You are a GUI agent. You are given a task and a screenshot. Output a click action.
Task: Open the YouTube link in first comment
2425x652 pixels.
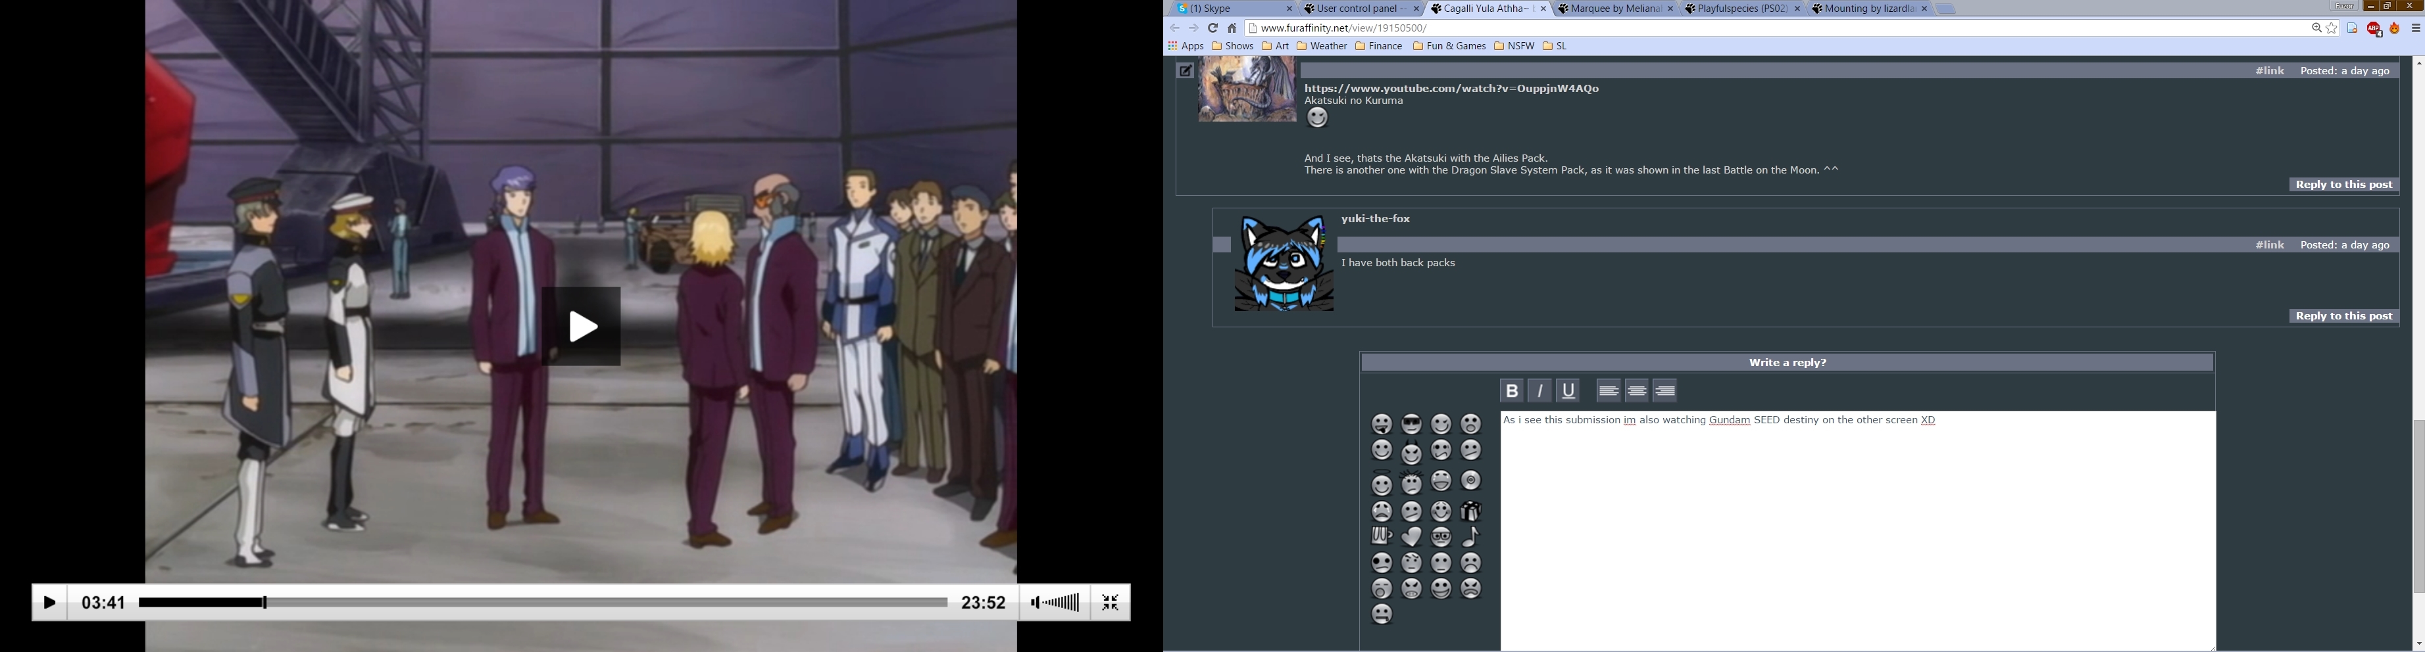click(x=1451, y=89)
